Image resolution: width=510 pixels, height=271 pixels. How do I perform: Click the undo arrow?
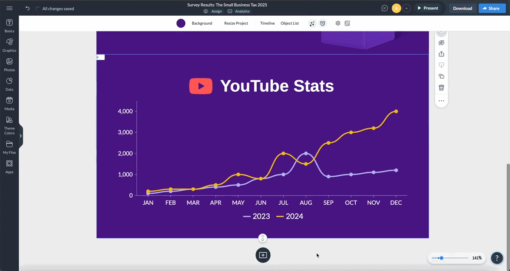pos(28,8)
